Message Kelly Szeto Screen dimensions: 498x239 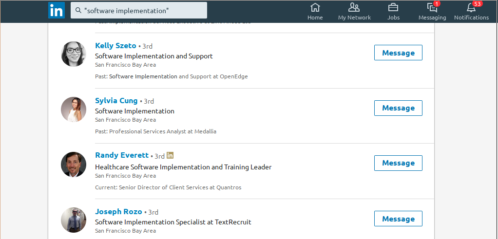pos(398,53)
